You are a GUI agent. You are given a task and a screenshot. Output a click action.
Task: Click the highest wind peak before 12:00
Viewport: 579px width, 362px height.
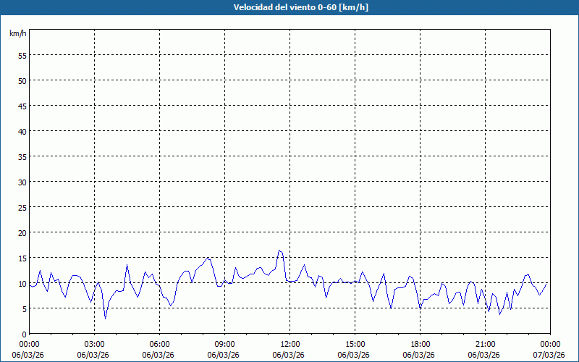point(279,251)
